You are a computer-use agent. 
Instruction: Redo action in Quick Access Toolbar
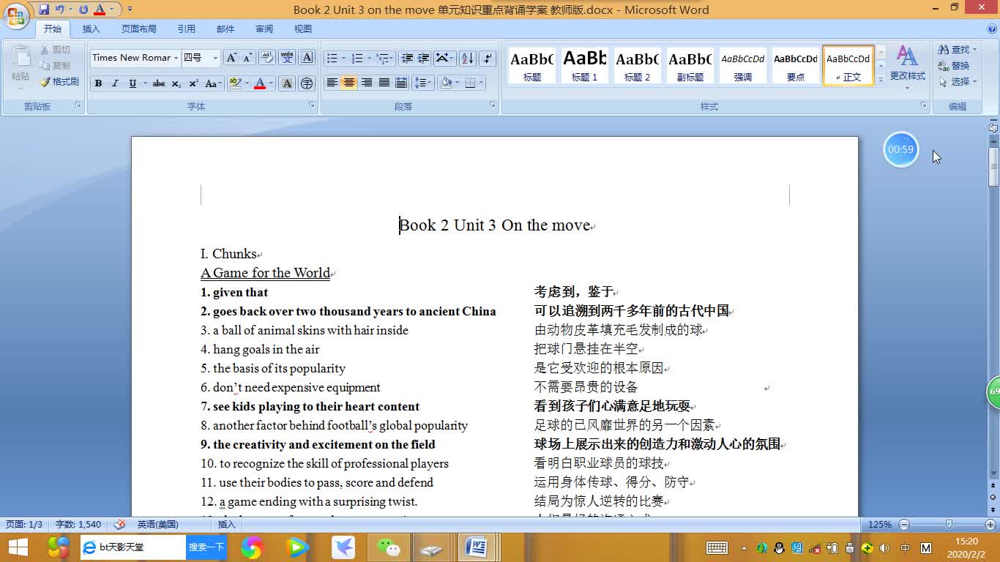click(83, 10)
